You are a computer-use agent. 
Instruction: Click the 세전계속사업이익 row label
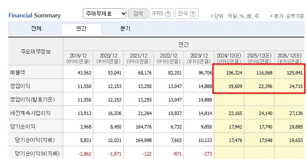pos(30,113)
